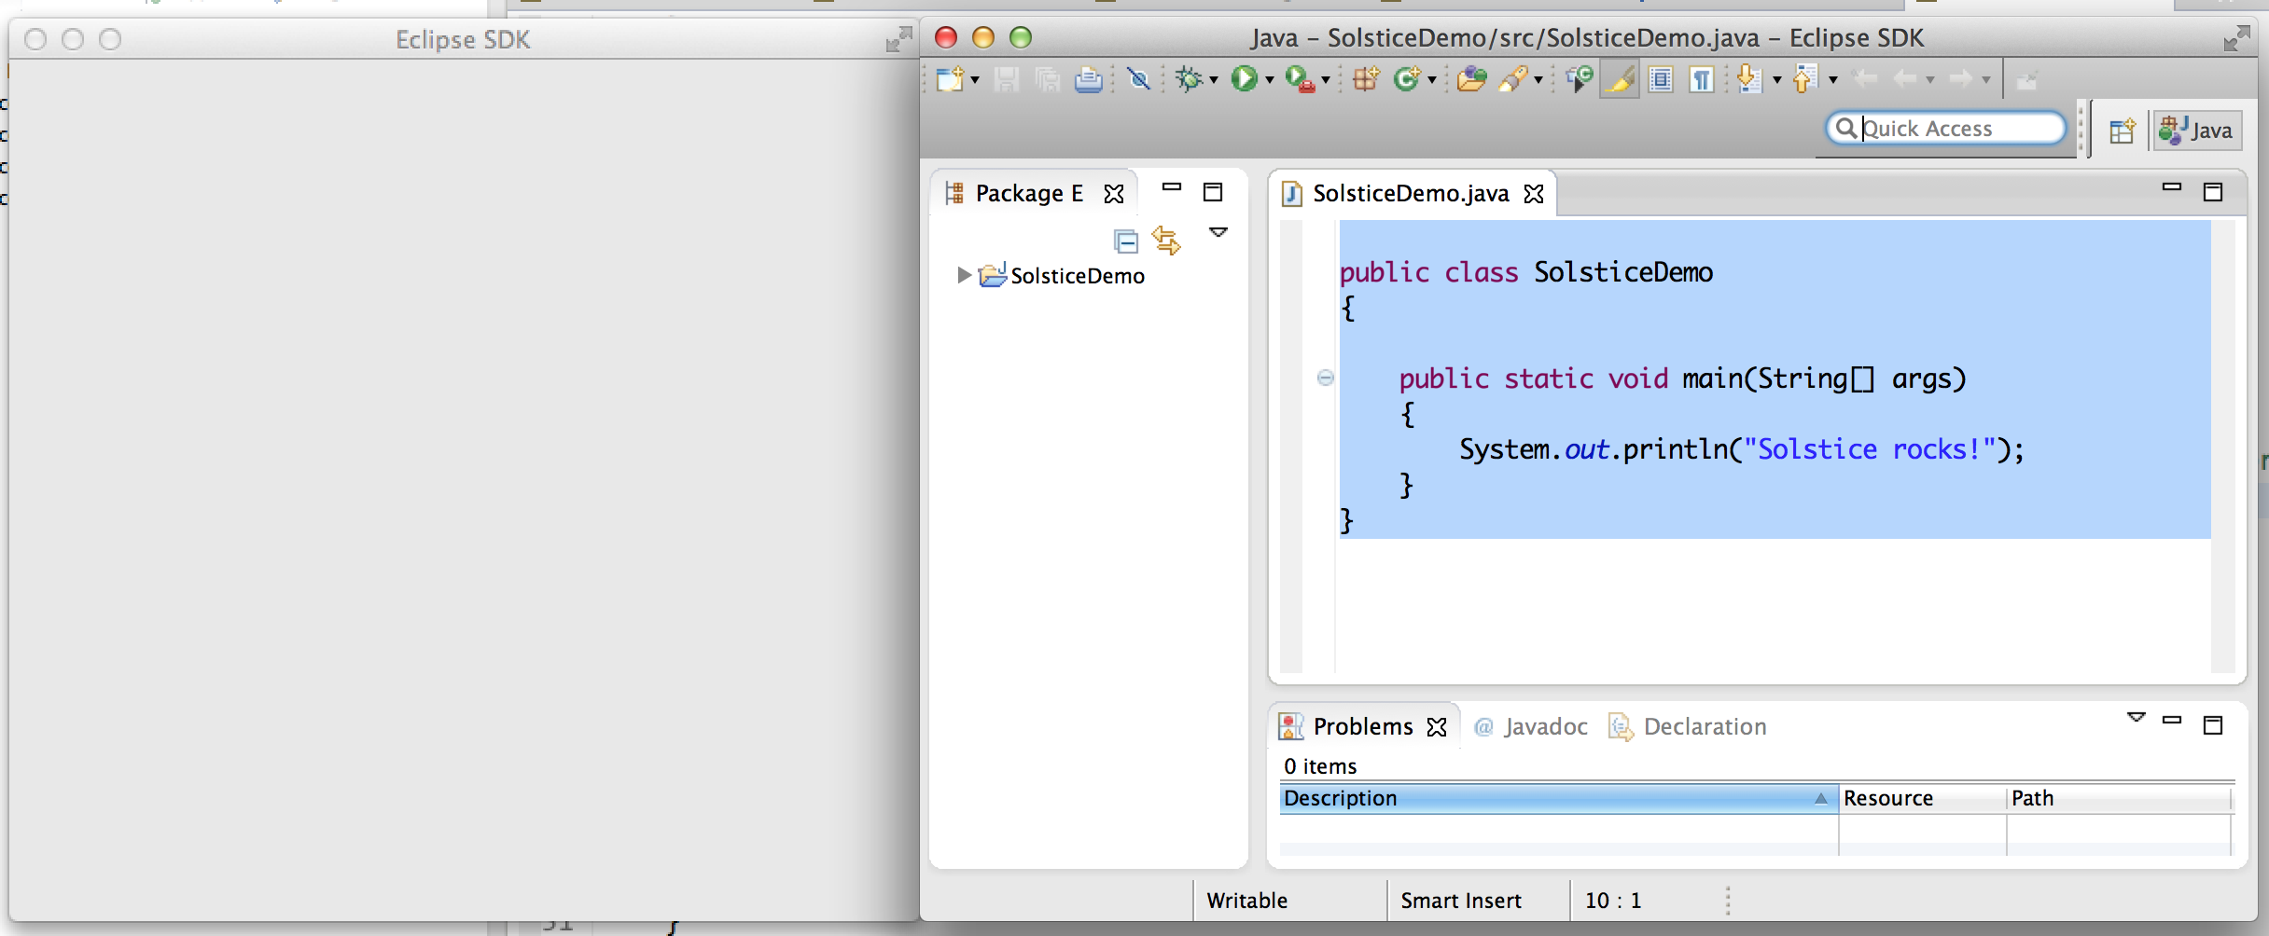
Task: Open the Next Annotation dropdown arrow
Action: (x=1777, y=80)
